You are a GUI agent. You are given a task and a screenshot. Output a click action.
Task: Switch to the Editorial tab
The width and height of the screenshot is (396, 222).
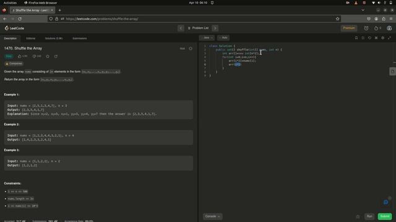(31, 38)
